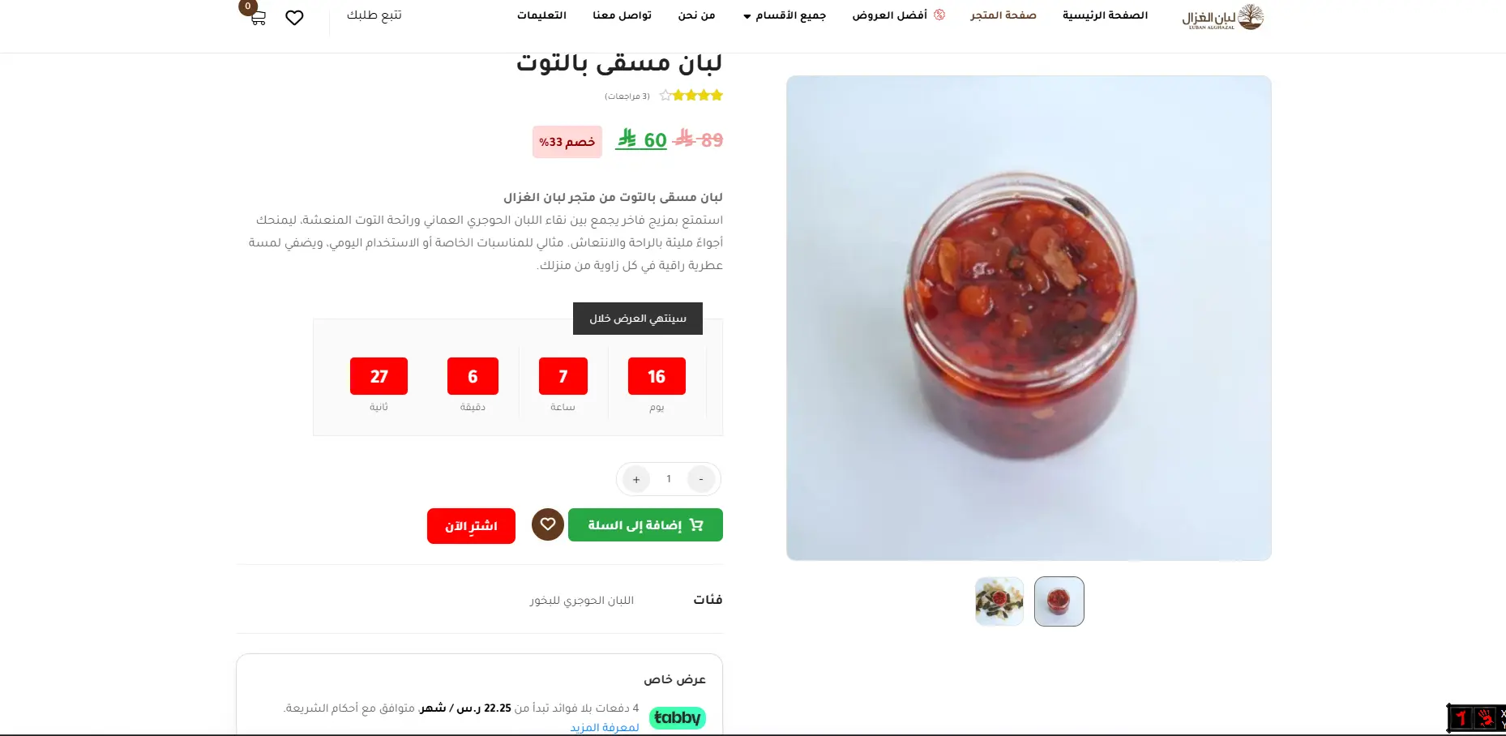Image resolution: width=1506 pixels, height=736 pixels.
Task: Go to الصفحة الرئيسية menu item
Action: (1105, 15)
